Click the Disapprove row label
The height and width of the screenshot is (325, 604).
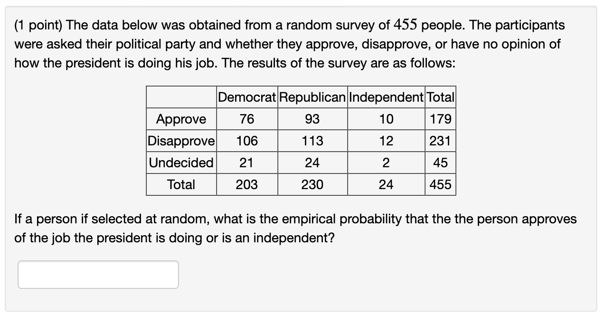click(180, 141)
